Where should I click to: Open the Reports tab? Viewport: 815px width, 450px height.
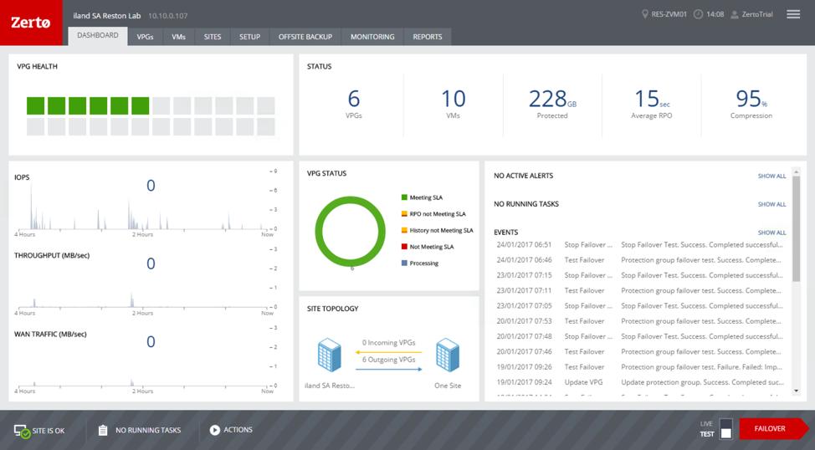point(428,37)
